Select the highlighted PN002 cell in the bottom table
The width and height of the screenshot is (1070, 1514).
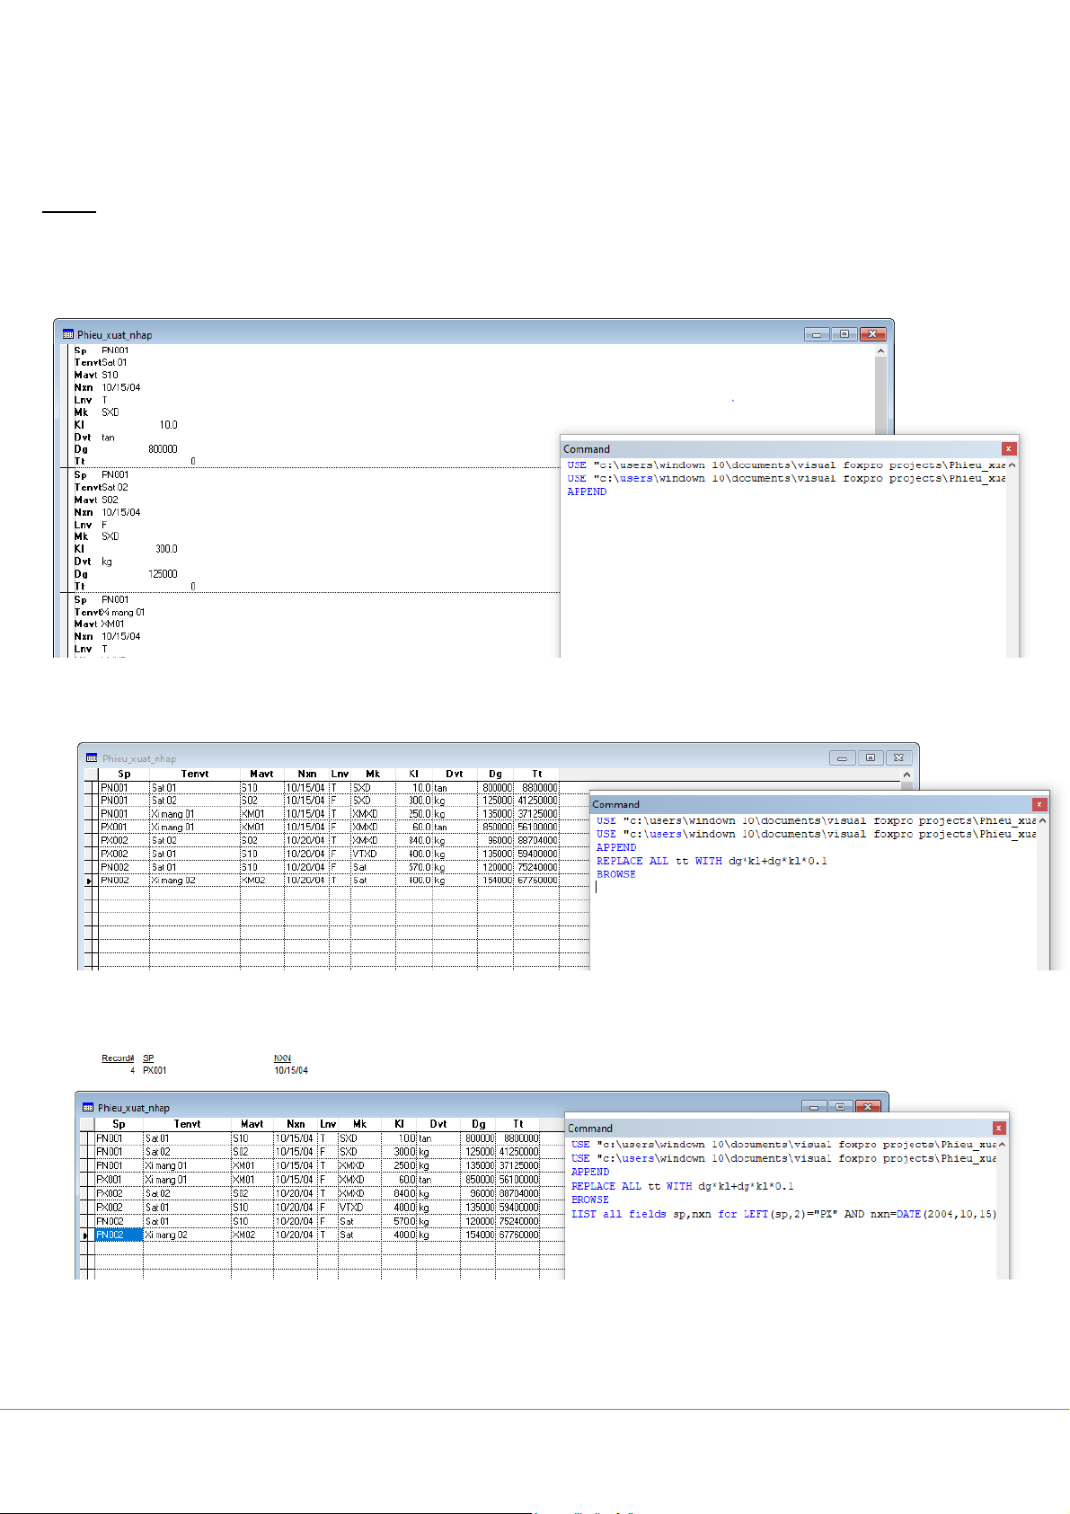click(118, 1235)
